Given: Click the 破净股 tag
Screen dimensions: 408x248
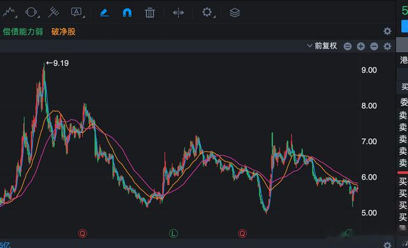Looking at the screenshot, I should (64, 32).
